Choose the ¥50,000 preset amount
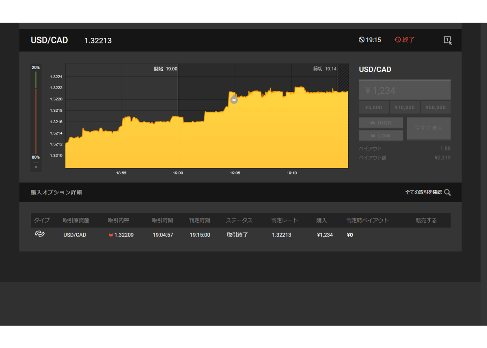 pyautogui.click(x=436, y=107)
